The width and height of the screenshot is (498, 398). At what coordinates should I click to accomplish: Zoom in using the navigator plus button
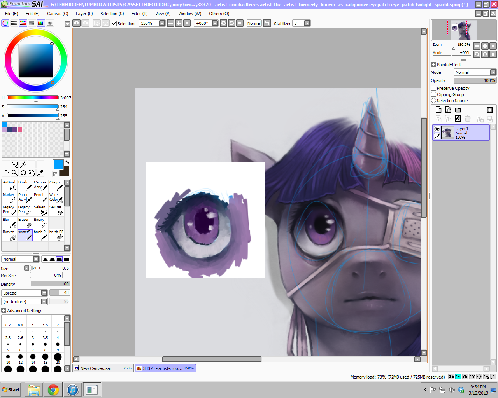tap(485, 46)
